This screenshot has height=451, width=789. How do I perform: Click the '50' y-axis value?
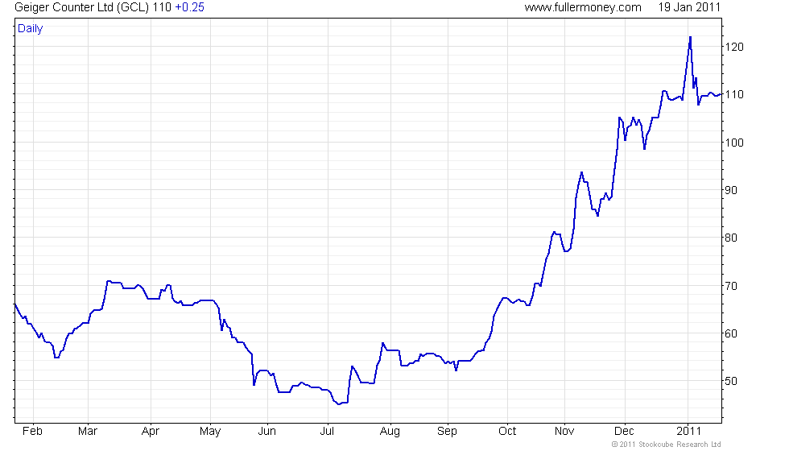[731, 382]
